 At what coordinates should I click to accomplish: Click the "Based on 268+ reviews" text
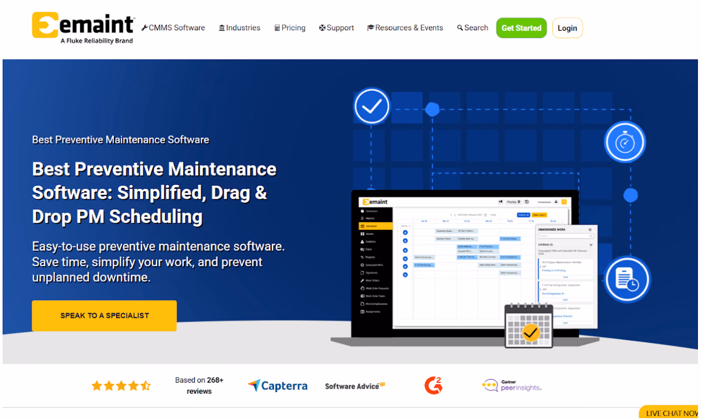tap(199, 386)
